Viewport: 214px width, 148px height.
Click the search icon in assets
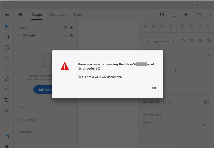(19, 35)
